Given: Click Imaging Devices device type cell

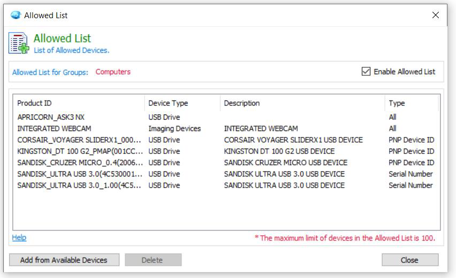Looking at the screenshot, I should pyautogui.click(x=174, y=128).
